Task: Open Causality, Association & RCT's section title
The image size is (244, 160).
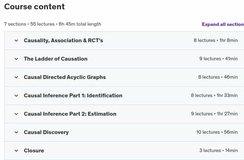Action: (x=63, y=41)
